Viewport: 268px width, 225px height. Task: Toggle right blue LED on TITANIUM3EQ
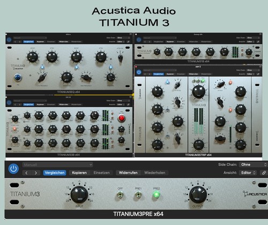pyautogui.click(x=110, y=67)
